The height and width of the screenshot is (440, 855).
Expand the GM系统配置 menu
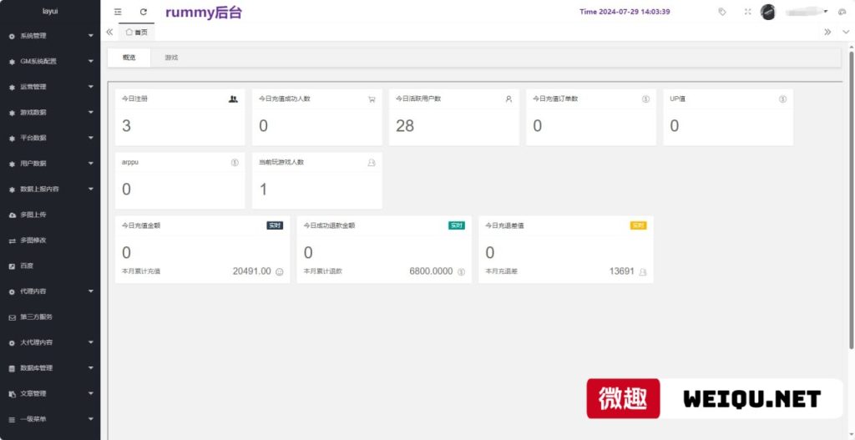[x=50, y=62]
